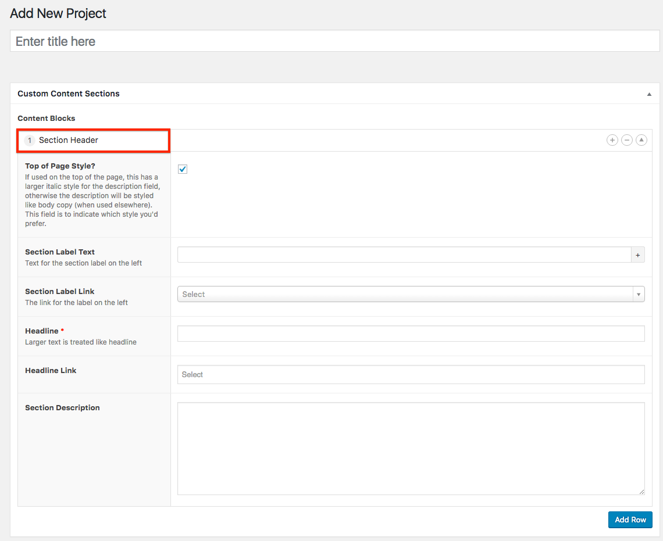Click into the Section Label Text input
Image resolution: width=663 pixels, height=541 pixels.
click(x=404, y=255)
